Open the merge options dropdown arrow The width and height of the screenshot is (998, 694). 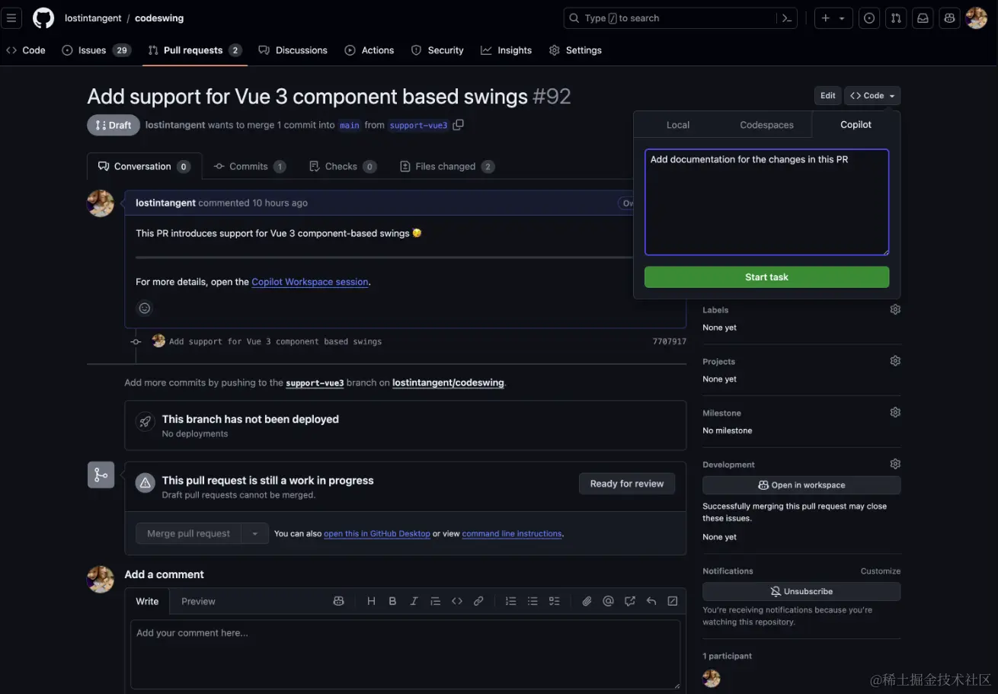(x=255, y=533)
